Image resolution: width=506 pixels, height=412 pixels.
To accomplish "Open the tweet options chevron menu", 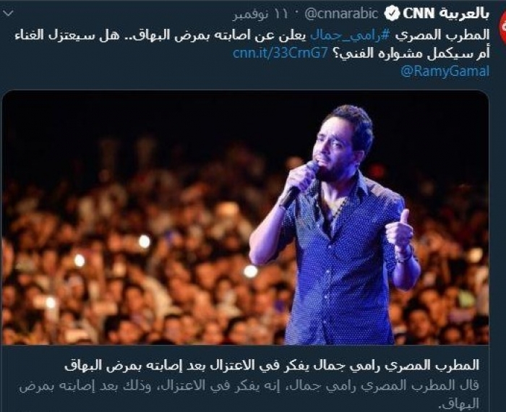I will (8, 14).
